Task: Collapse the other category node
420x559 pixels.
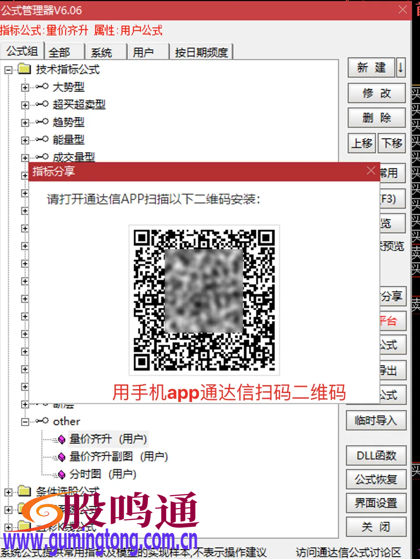Action: pos(25,421)
